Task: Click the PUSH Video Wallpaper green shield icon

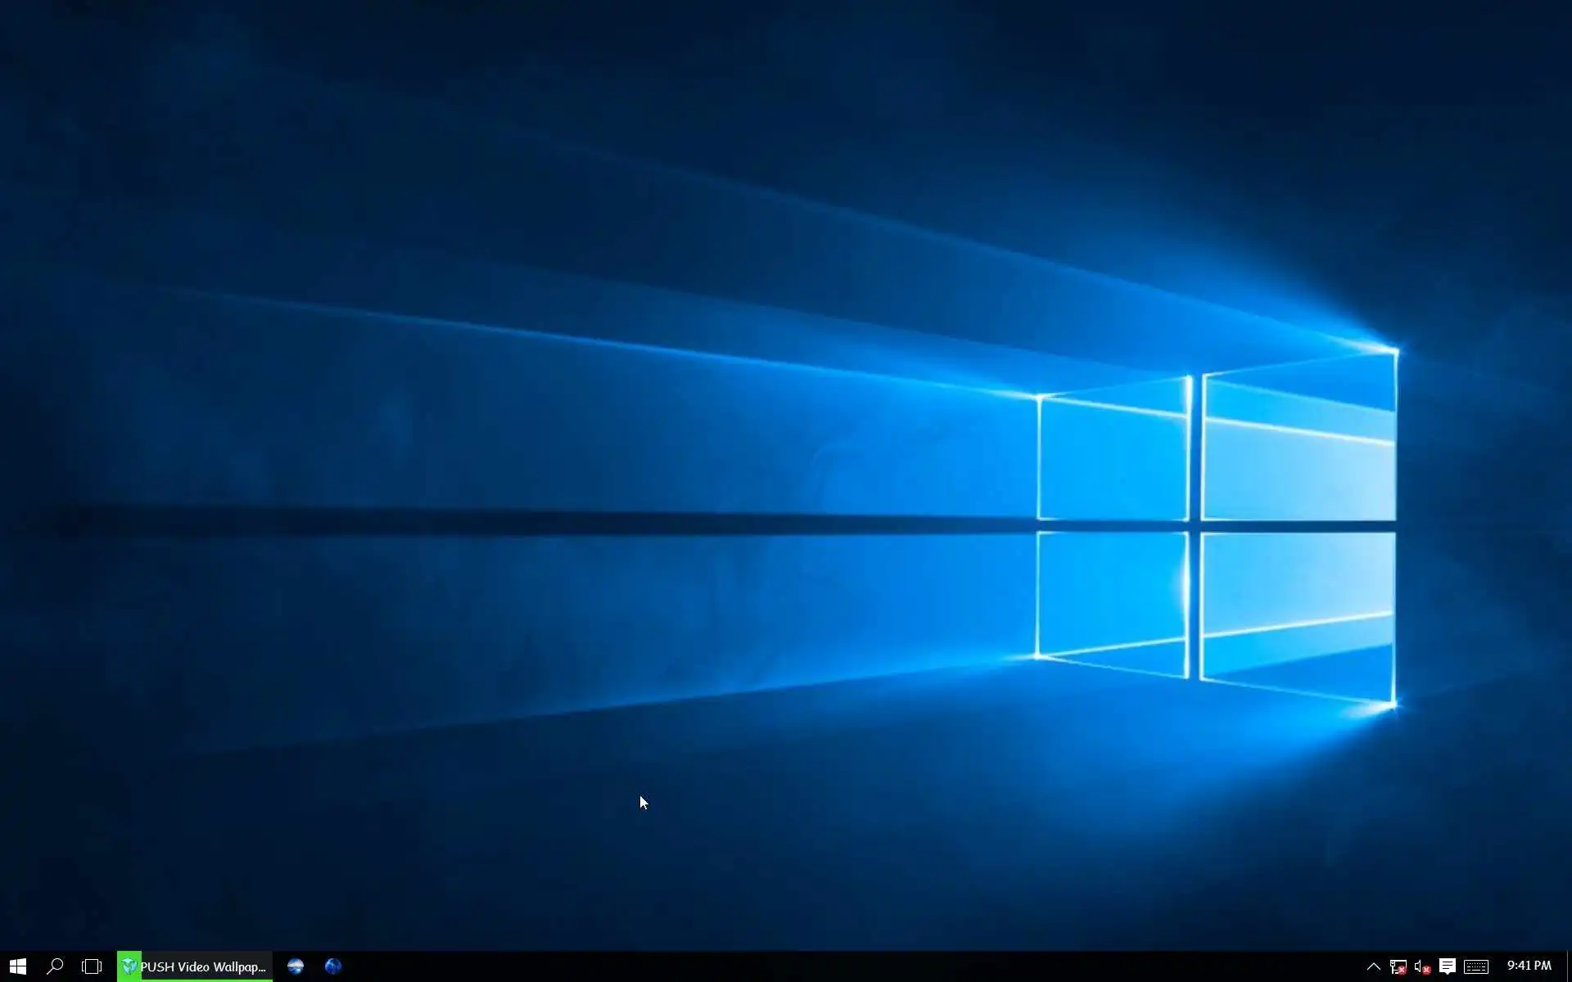Action: click(129, 966)
